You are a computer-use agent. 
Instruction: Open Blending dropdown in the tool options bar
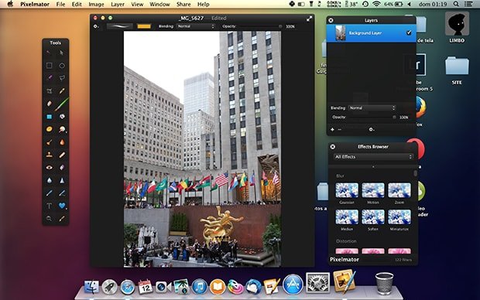coord(196,26)
